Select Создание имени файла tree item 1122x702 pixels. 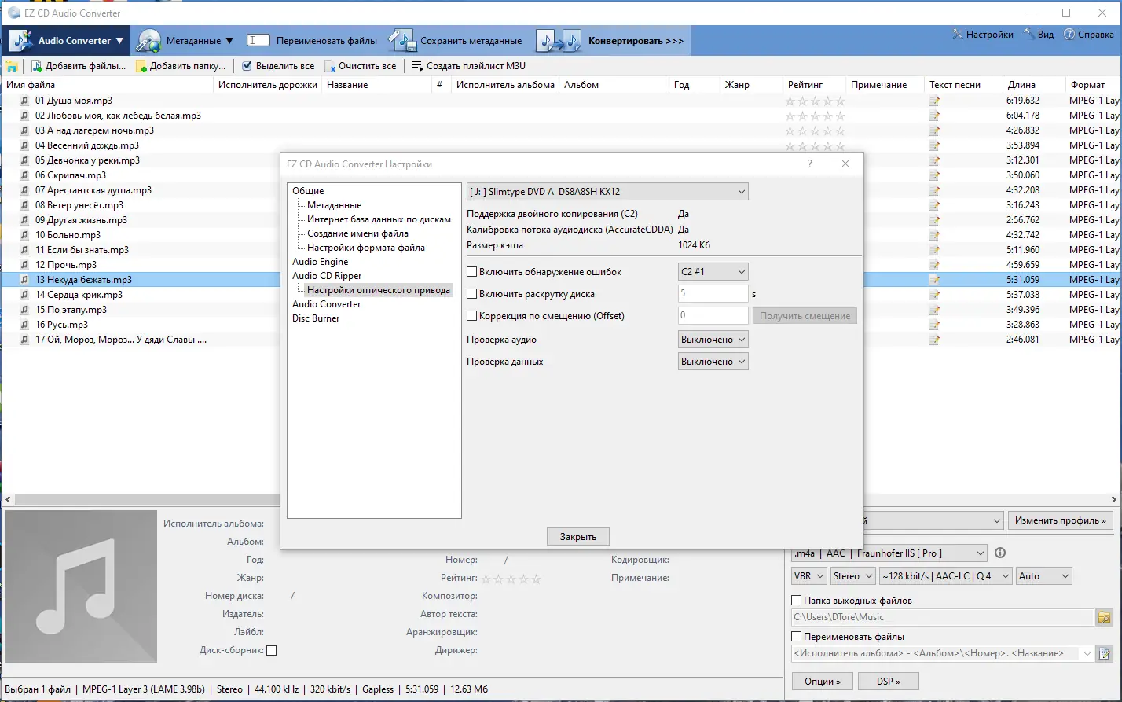coord(358,233)
